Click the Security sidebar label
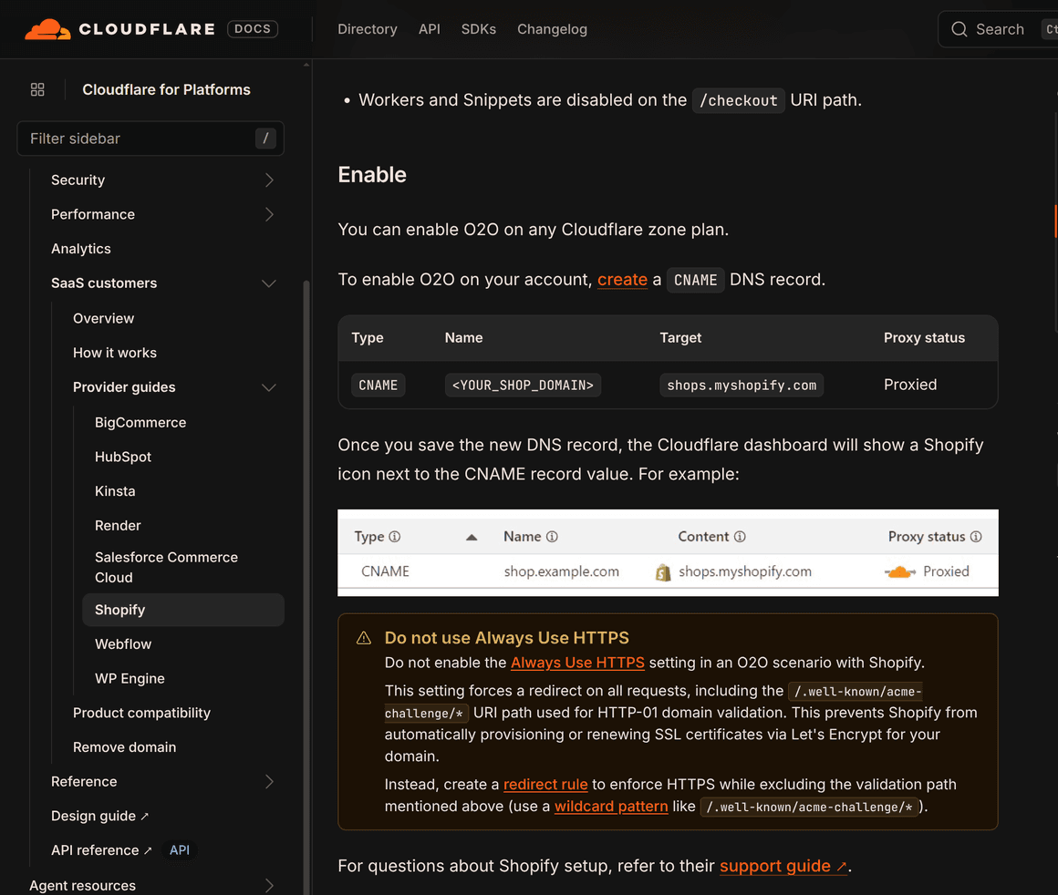This screenshot has width=1058, height=895. tap(78, 180)
